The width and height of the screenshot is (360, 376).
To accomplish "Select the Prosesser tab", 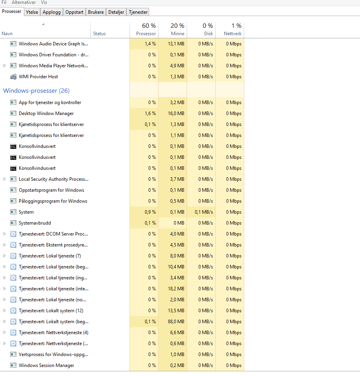I will pyautogui.click(x=11, y=11).
